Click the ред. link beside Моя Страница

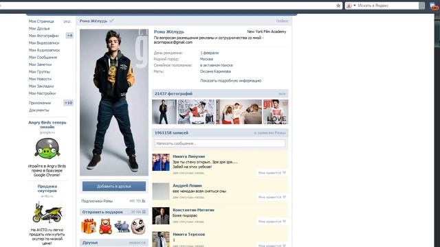[67, 21]
